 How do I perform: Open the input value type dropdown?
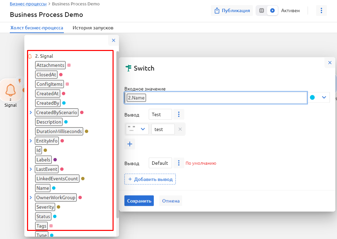[324, 97]
